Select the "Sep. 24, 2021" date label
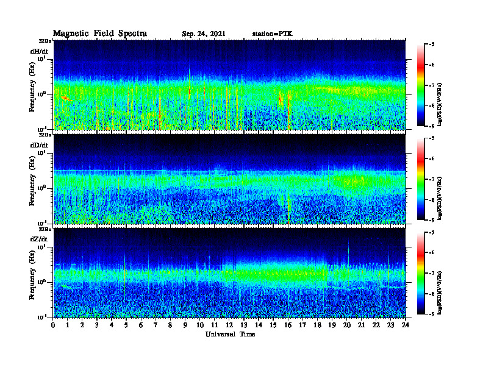Viewport: 483px width, 373px height. click(x=204, y=34)
